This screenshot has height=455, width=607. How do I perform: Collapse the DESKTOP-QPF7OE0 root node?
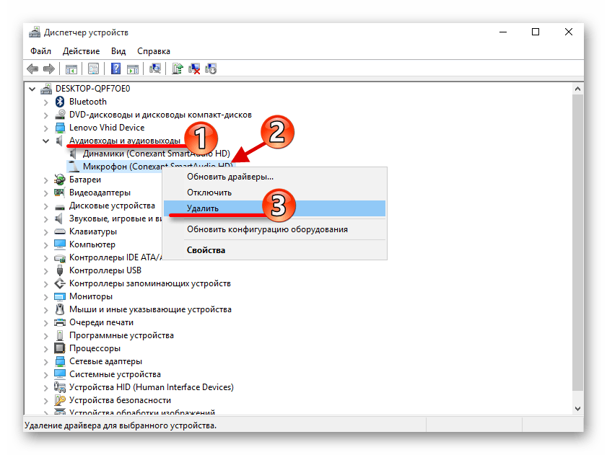[x=33, y=89]
